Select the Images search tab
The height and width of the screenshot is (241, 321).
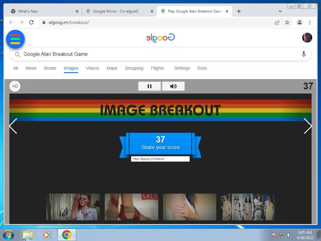(71, 68)
